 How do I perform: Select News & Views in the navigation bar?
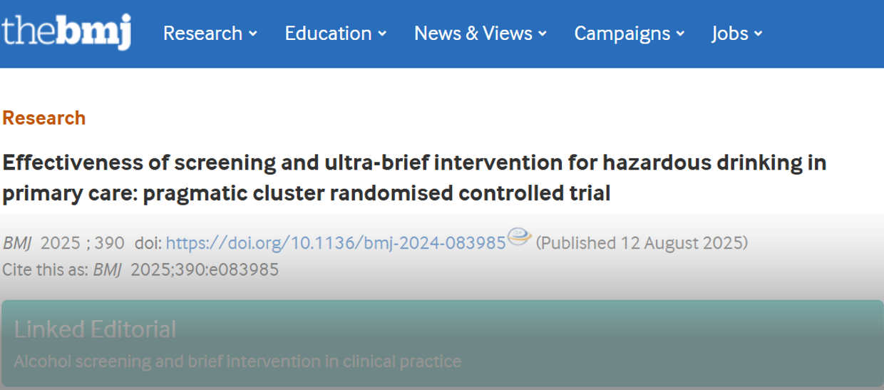[x=473, y=34]
